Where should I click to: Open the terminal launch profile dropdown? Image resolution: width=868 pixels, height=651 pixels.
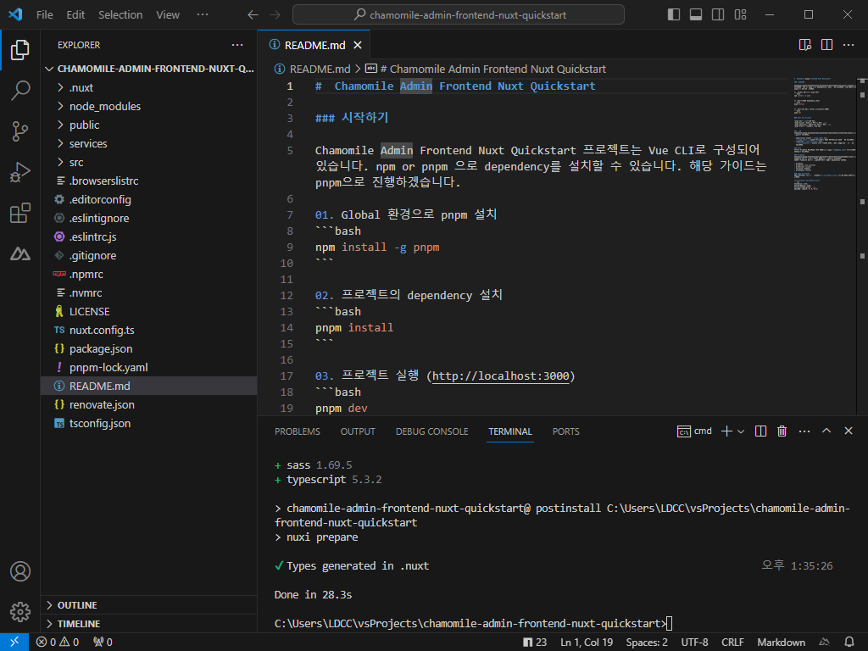point(741,431)
